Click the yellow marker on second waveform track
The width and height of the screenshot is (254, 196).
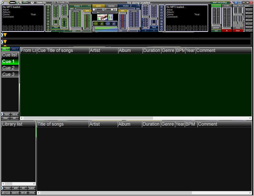click(5, 42)
